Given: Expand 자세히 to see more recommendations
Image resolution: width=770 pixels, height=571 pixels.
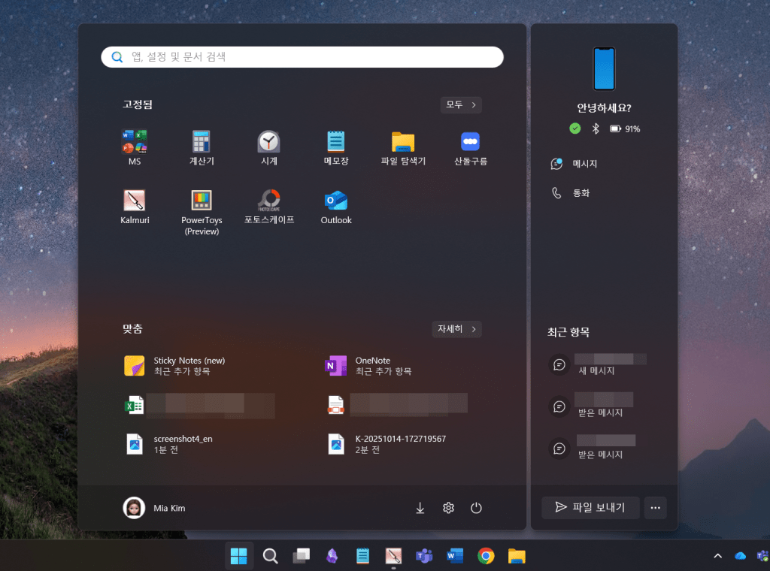Looking at the screenshot, I should [x=456, y=329].
